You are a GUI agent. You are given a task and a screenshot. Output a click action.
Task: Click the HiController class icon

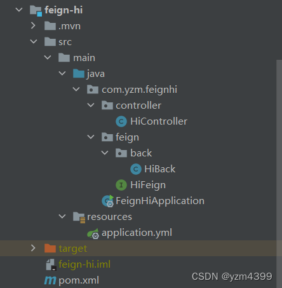(121, 121)
